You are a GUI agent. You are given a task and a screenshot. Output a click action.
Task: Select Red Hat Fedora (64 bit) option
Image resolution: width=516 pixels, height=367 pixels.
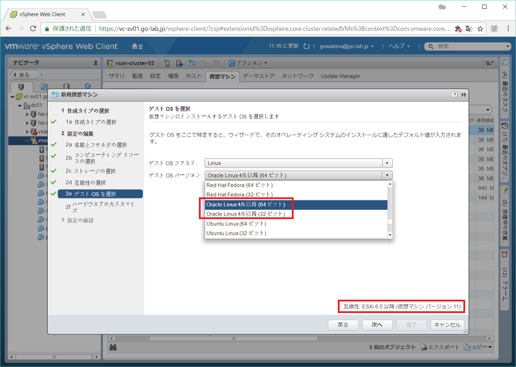coord(296,185)
